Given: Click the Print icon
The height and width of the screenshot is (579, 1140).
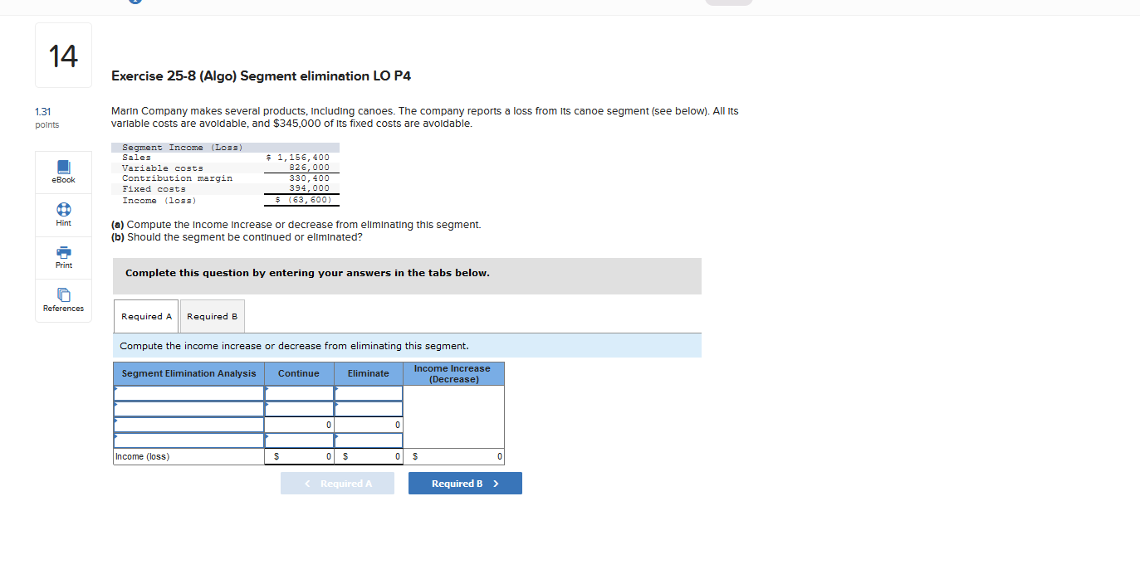Looking at the screenshot, I should click(x=62, y=258).
